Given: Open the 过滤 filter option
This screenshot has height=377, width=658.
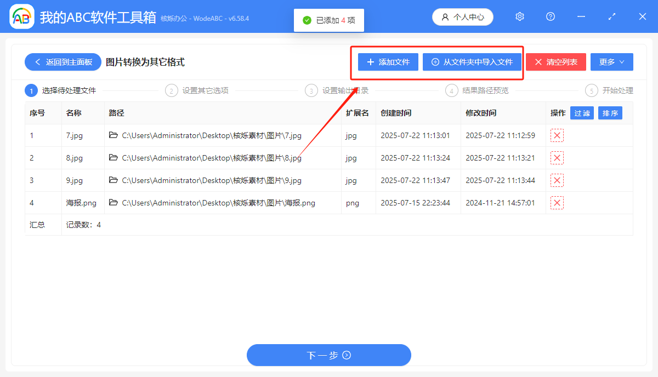Looking at the screenshot, I should point(582,113).
